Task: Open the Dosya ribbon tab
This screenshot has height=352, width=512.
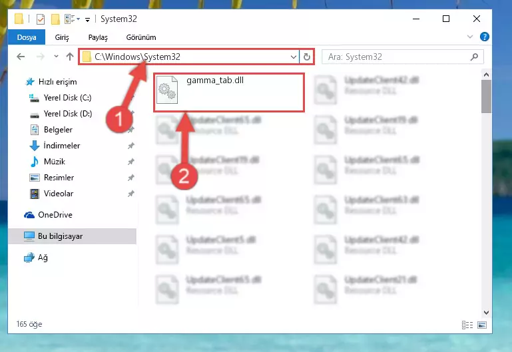Action: click(x=27, y=37)
